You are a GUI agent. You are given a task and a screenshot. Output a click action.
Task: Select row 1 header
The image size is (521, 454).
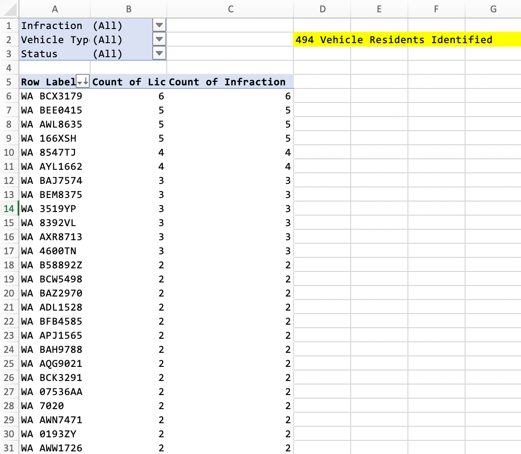[x=9, y=26]
